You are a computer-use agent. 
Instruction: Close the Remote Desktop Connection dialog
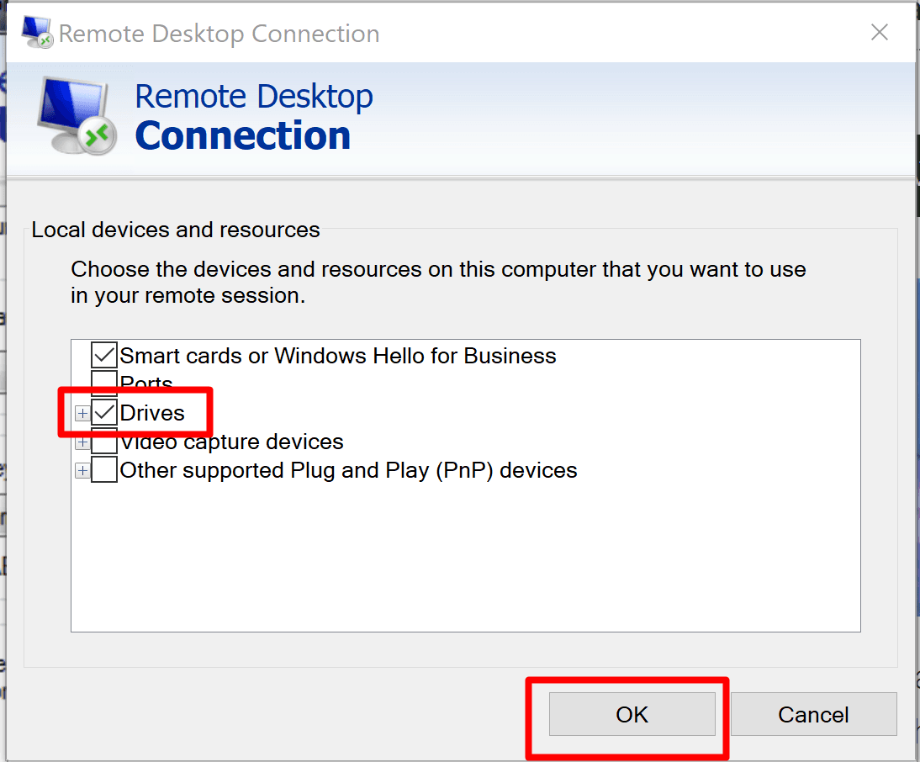tap(879, 33)
